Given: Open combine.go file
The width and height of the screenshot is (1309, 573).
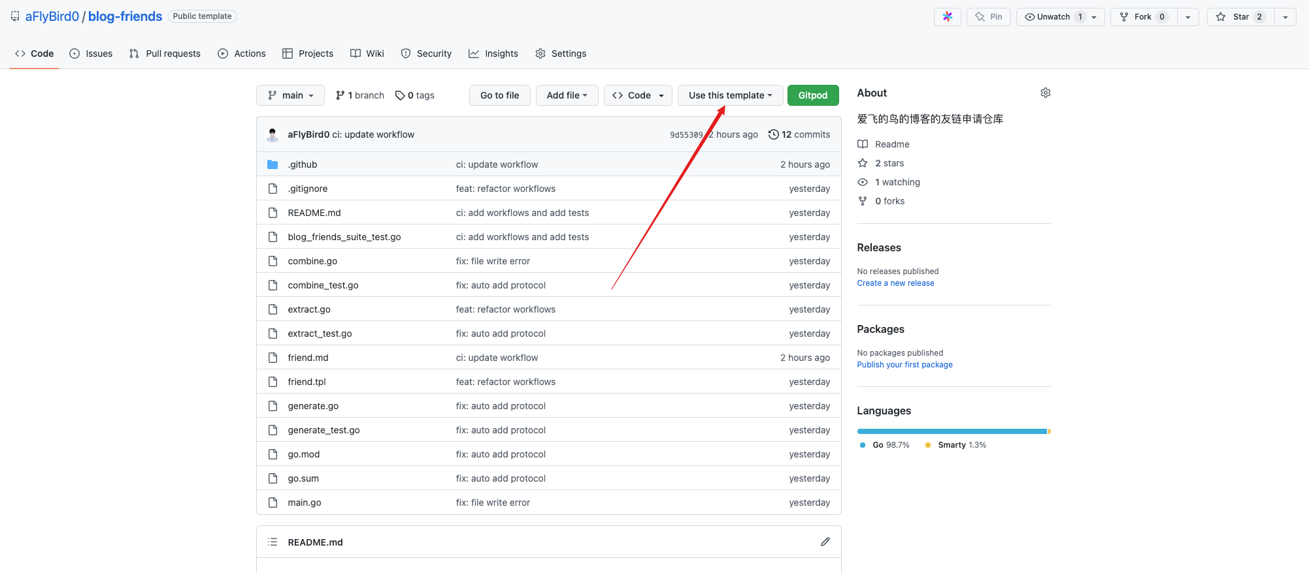Looking at the screenshot, I should click(x=312, y=261).
